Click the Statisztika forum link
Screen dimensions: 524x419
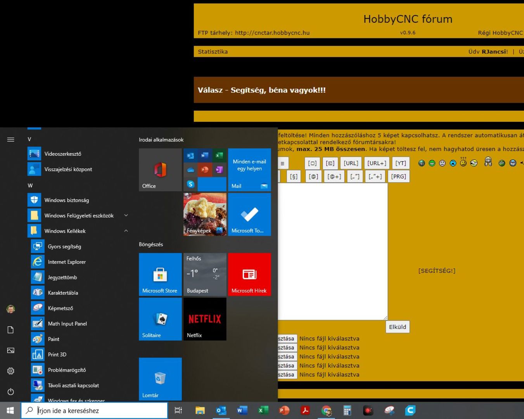[x=213, y=52]
